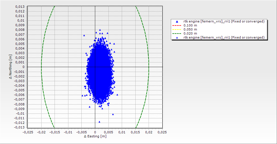Click the Δ Easting [m] axis title
This screenshot has height=144, width=277.
95,136
